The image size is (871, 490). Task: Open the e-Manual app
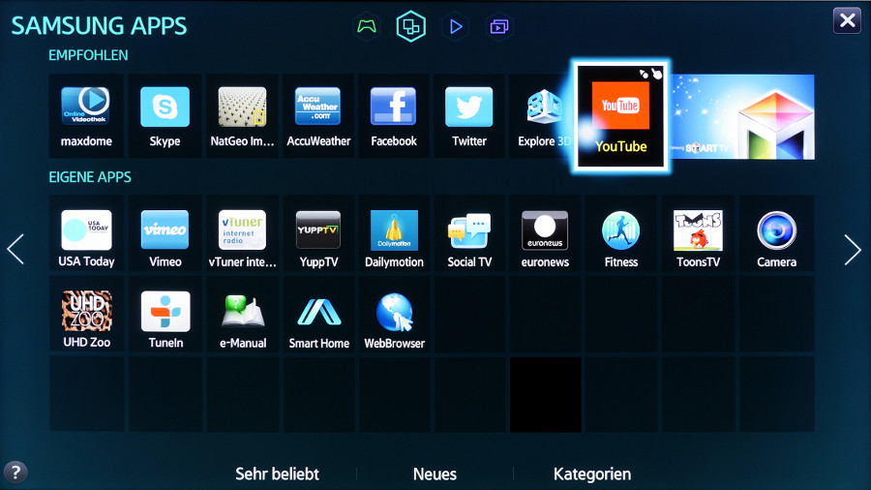click(x=243, y=317)
